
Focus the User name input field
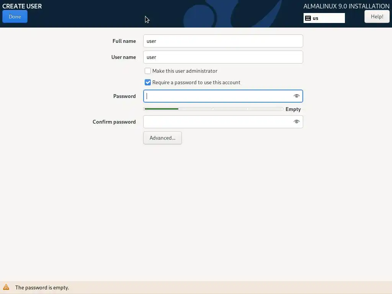click(x=223, y=57)
